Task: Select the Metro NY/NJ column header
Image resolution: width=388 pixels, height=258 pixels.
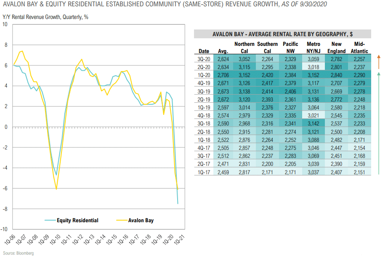Action: (x=313, y=48)
